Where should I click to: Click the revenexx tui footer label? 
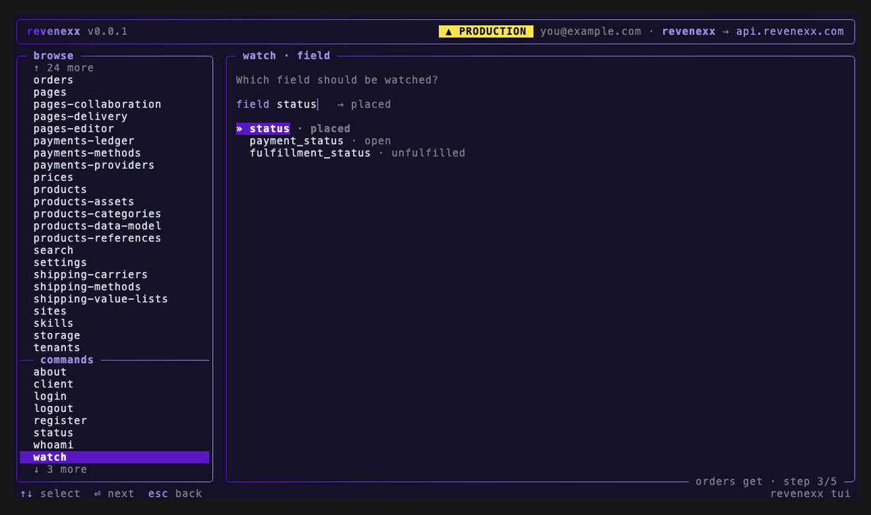click(x=810, y=494)
